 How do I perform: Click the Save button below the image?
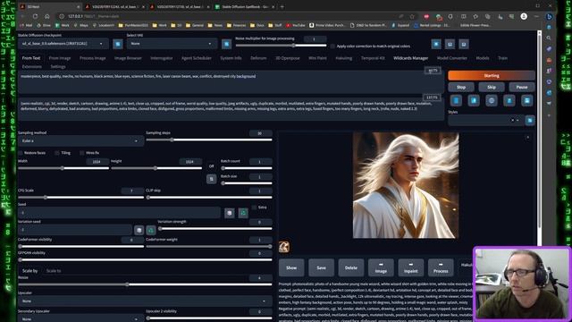[321, 267]
